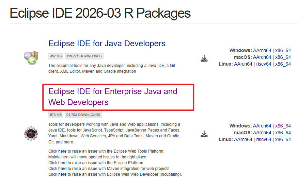Download Windows x86_64 build for Java Developers

[283, 50]
